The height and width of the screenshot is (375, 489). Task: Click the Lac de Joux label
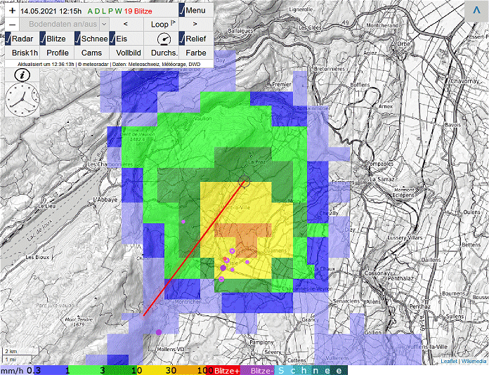[x=39, y=230]
